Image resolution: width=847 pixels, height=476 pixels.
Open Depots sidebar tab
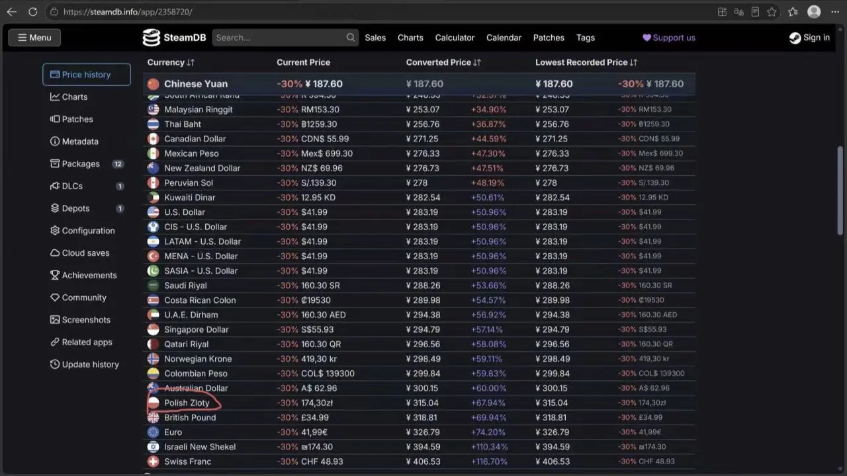(x=87, y=208)
